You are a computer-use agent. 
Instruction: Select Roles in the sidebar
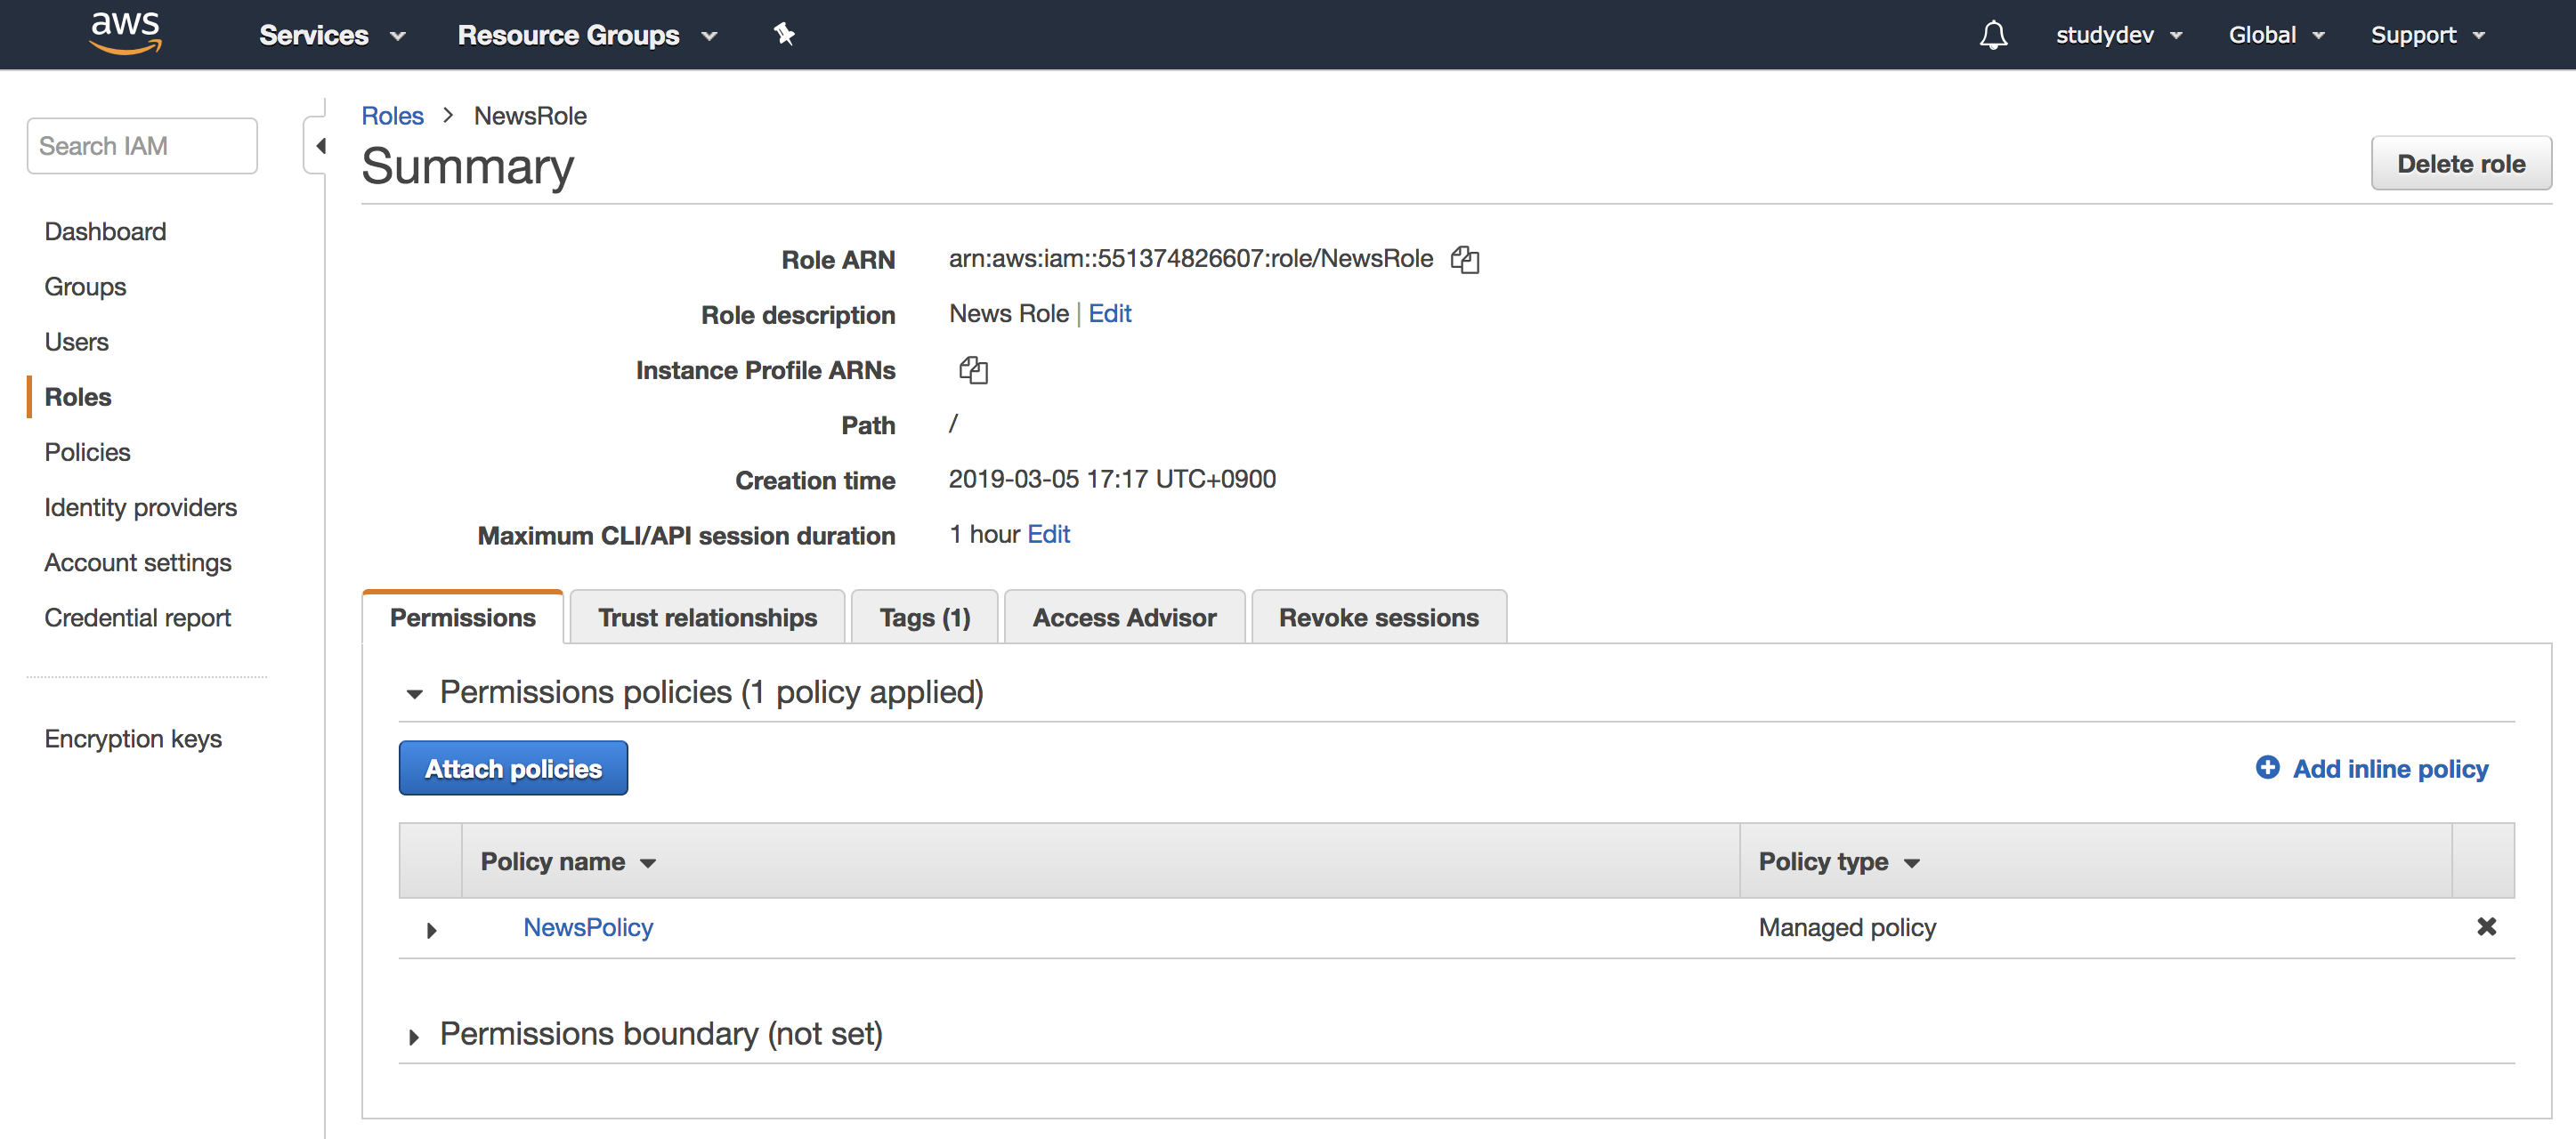pos(78,396)
